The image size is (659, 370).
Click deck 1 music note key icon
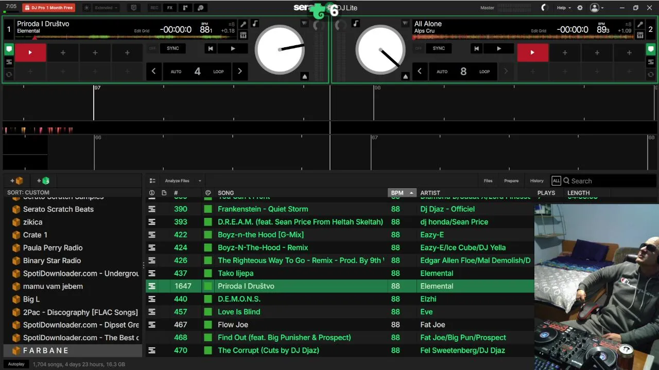click(255, 24)
